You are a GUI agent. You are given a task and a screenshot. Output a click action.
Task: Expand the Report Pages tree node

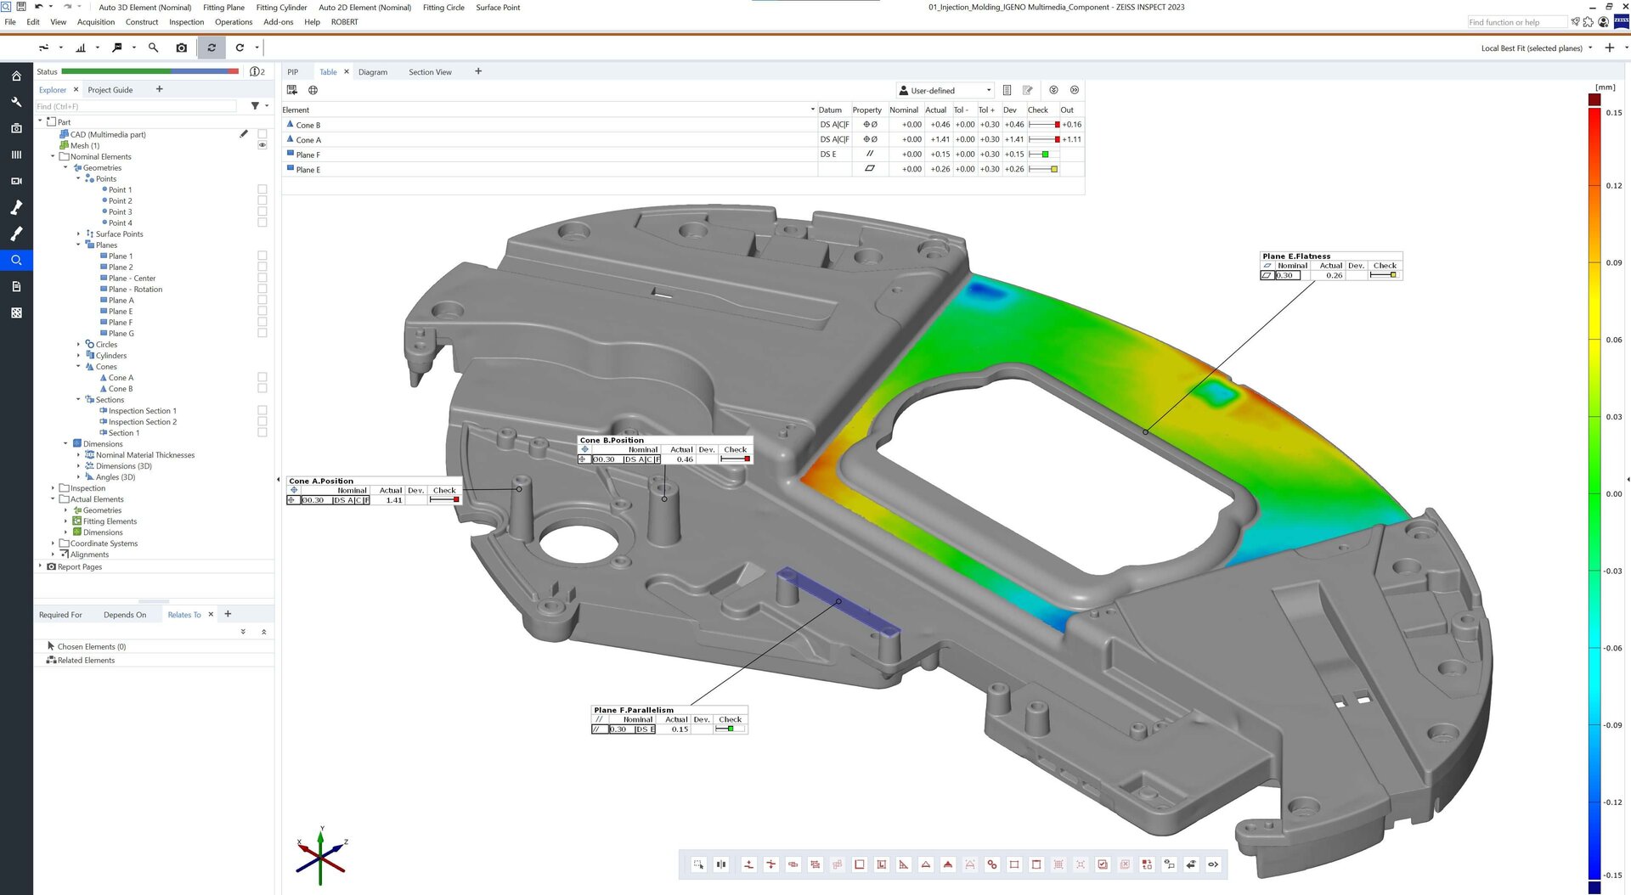tap(40, 566)
